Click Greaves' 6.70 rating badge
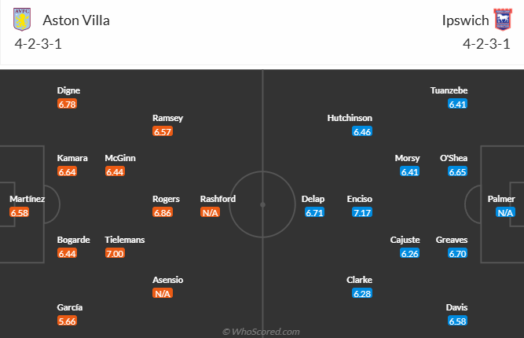The height and width of the screenshot is (338, 524). pos(457,253)
